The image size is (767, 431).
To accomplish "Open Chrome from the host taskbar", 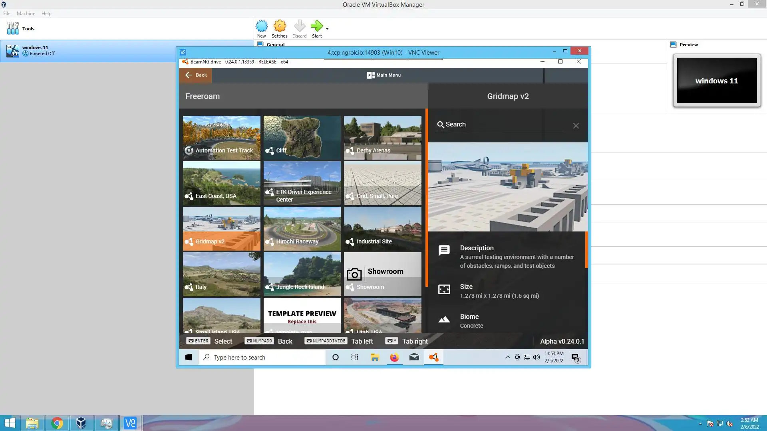I will pos(57,423).
